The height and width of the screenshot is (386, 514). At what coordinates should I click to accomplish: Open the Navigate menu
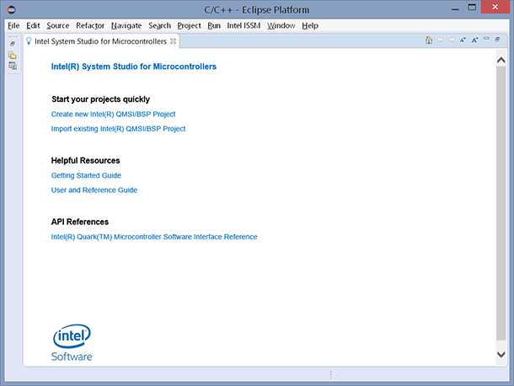126,25
